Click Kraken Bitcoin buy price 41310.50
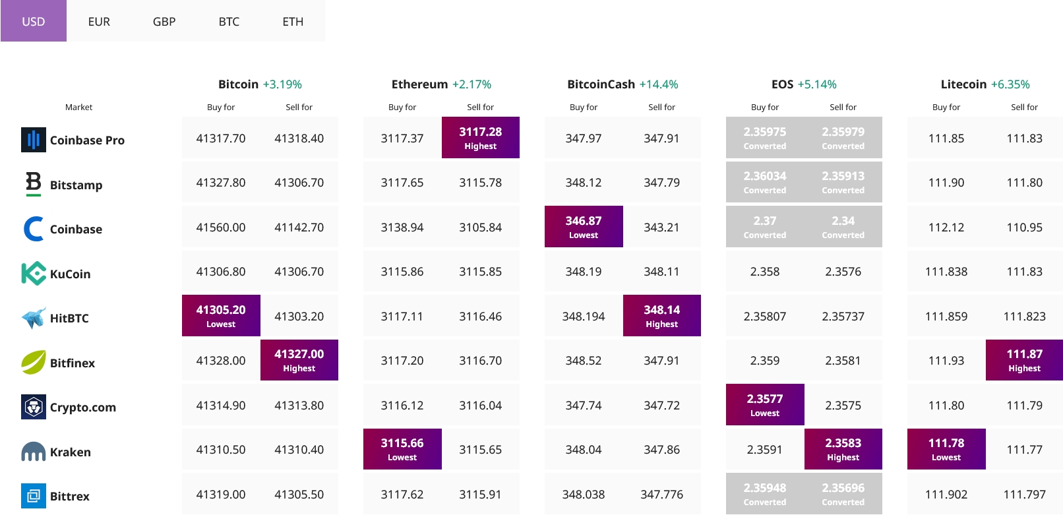Viewport: 1063px width, 515px height. point(221,449)
